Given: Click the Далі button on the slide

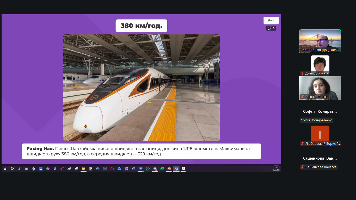Looking at the screenshot, I should (x=271, y=20).
